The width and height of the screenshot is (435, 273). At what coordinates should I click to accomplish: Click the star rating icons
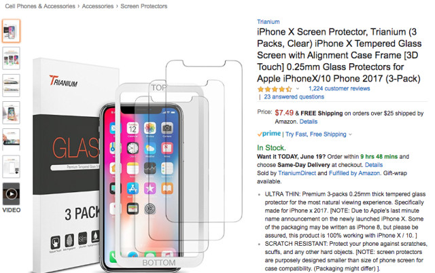click(x=275, y=88)
